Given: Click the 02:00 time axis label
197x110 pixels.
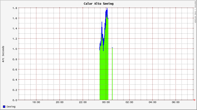Looking at the screenshot, I should pyautogui.click(x=129, y=102).
